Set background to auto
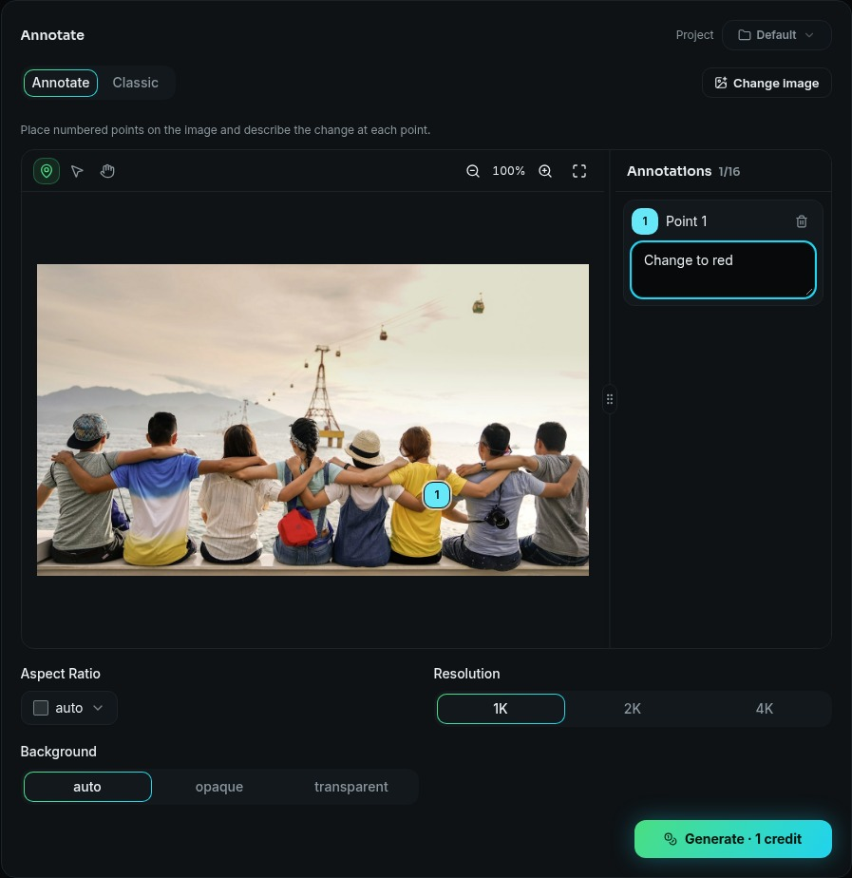852x878 pixels. pos(87,787)
